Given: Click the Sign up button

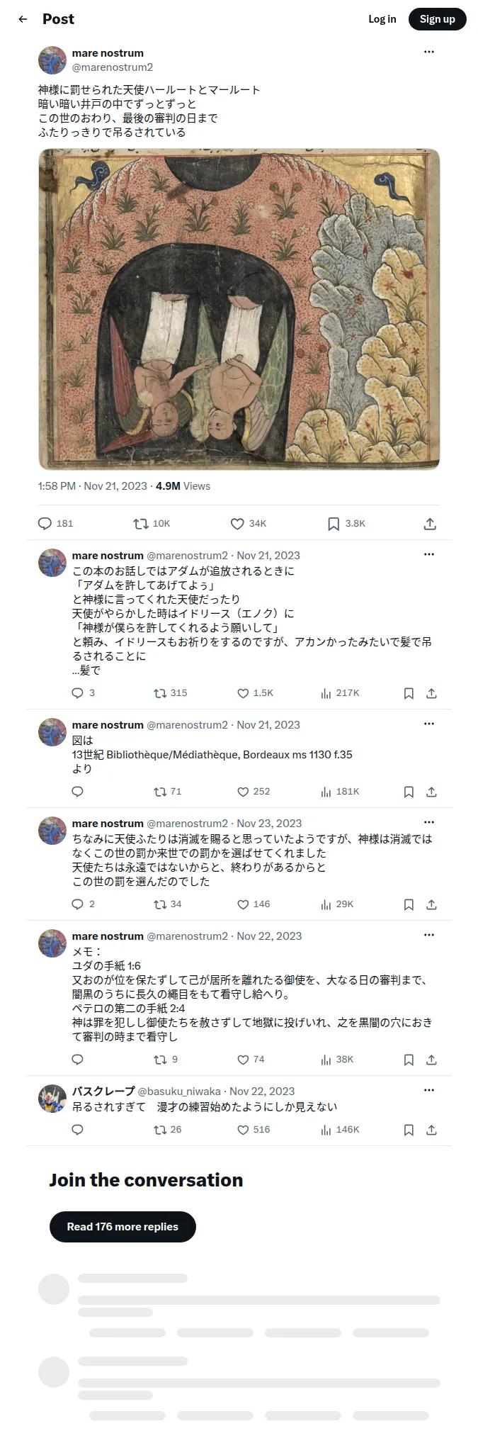Looking at the screenshot, I should [438, 19].
